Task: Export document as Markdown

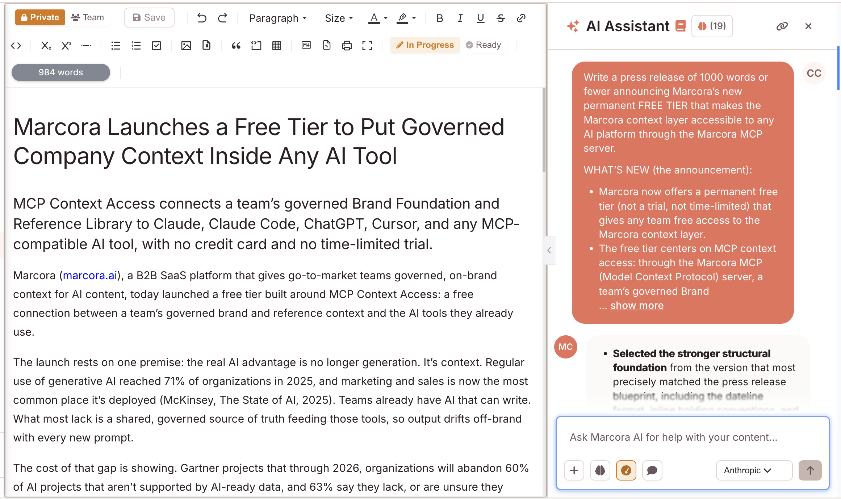Action: coord(306,45)
